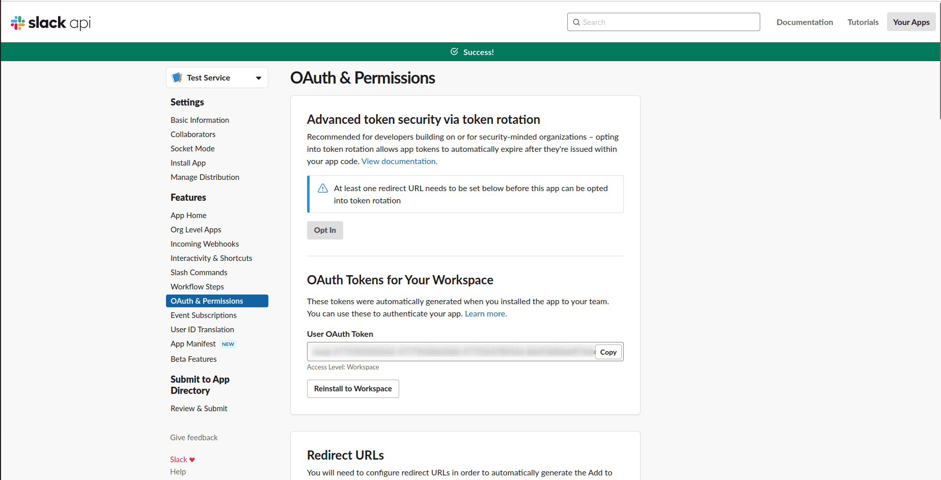Open Review & Submit page
The image size is (941, 480).
tap(199, 409)
